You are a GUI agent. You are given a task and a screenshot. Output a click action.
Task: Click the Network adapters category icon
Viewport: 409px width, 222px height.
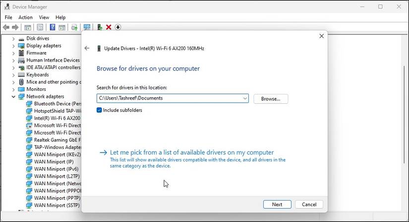[x=21, y=97]
